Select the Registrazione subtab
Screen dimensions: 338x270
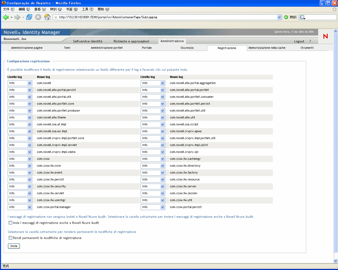227,48
